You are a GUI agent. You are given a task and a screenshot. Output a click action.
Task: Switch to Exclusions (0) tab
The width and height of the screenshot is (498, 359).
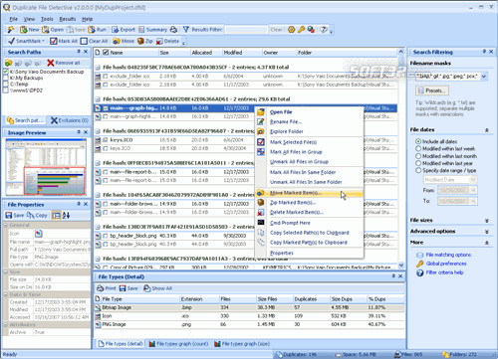click(x=69, y=120)
